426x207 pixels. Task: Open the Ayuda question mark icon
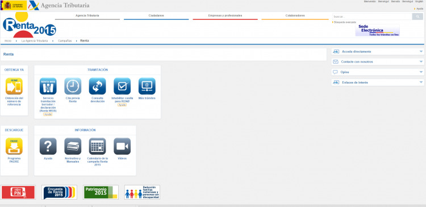click(x=48, y=146)
